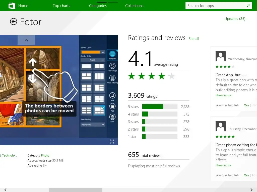Show more of the Great photo editing review
Viewport: 257px width, 192px height.
[x=223, y=165]
